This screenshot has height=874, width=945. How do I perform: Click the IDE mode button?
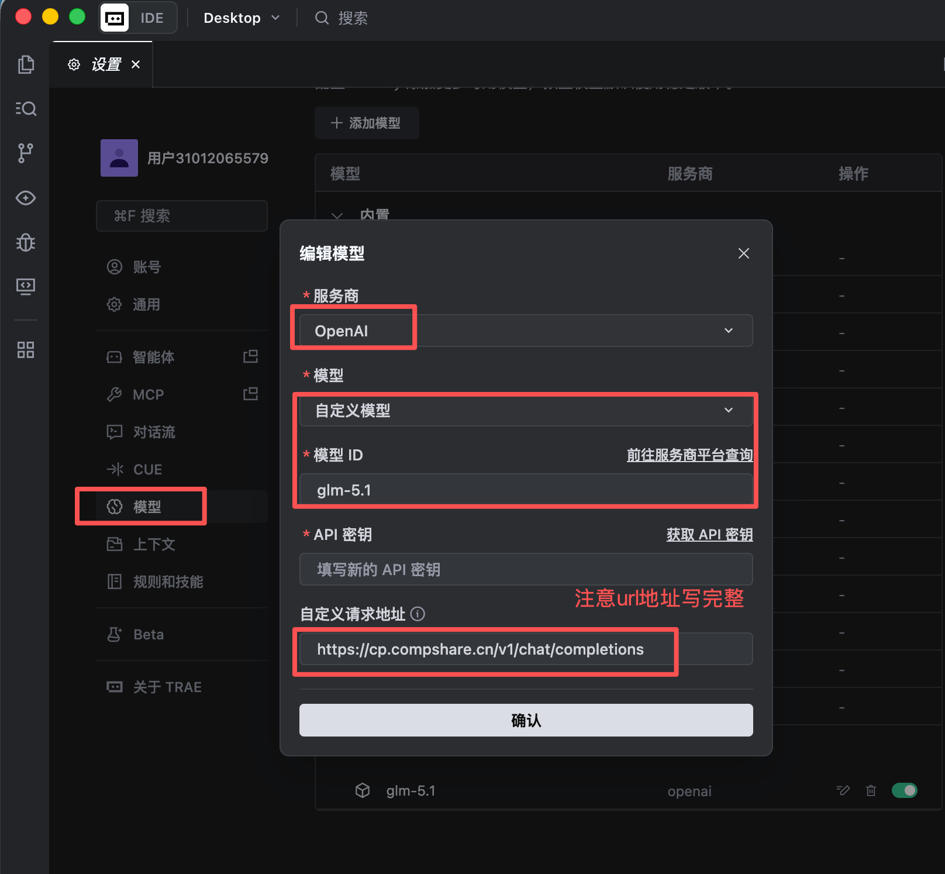pyautogui.click(x=139, y=18)
